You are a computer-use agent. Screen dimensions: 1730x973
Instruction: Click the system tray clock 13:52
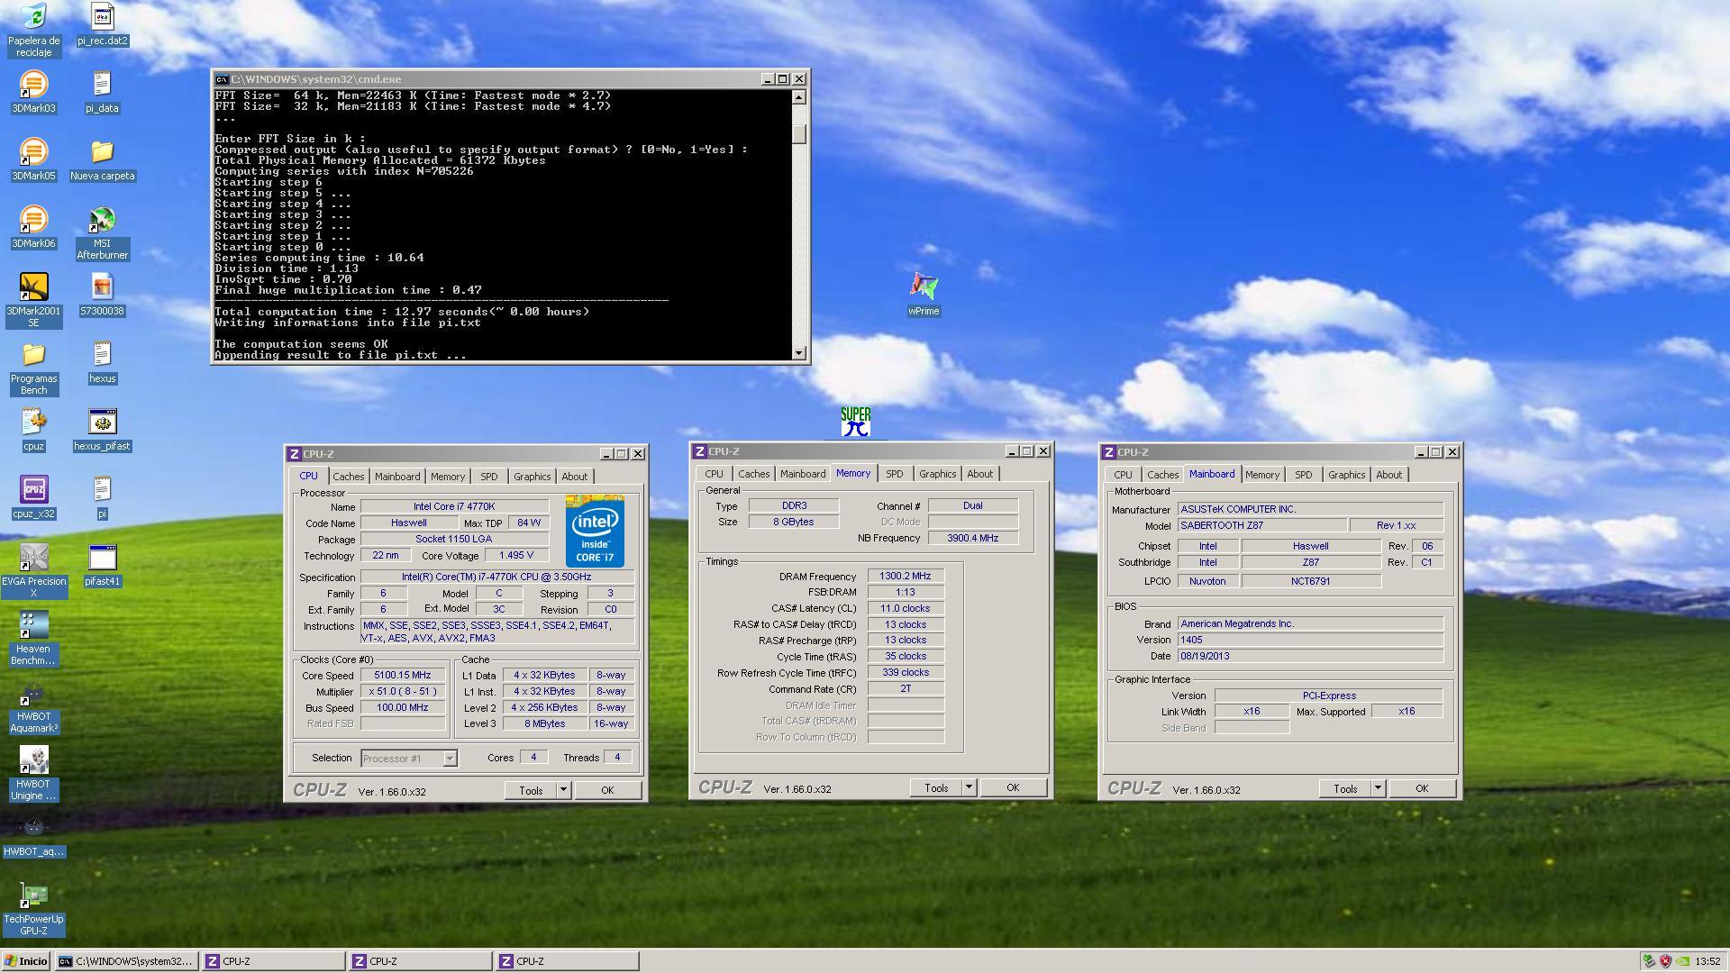click(x=1707, y=961)
